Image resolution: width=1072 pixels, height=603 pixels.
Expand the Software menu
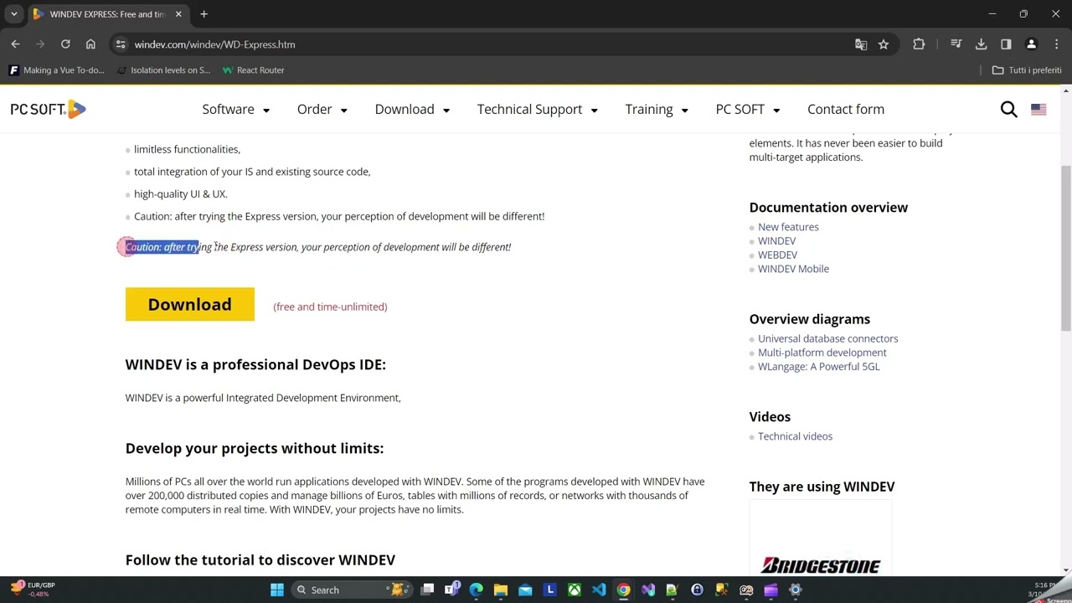(235, 110)
